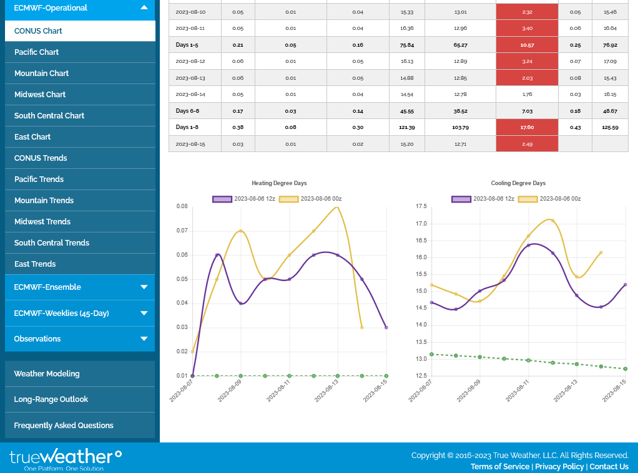This screenshot has width=638, height=473.
Task: Go to East Trends page
Action: click(35, 264)
